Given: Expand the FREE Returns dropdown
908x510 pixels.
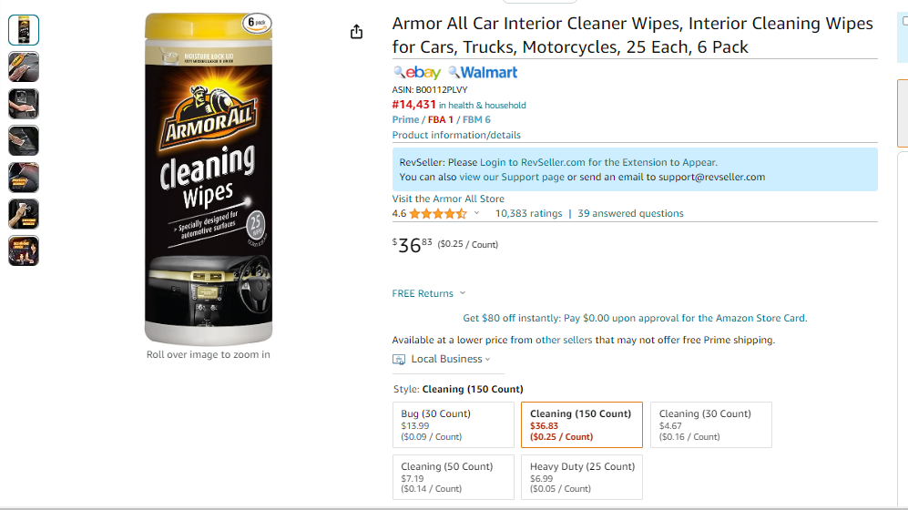Looking at the screenshot, I should pos(429,293).
